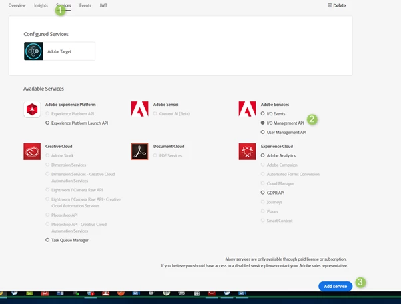Click the Experience Cloud icon
The image size is (401, 304).
coord(247,151)
